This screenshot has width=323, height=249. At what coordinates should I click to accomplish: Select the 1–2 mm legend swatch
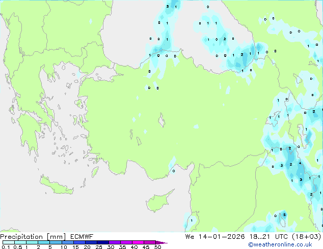(x=32, y=242)
